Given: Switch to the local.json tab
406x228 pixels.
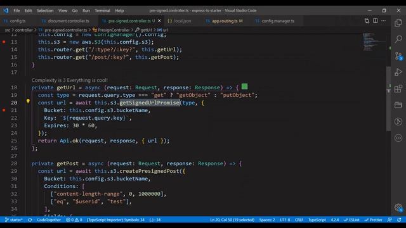Looking at the screenshot, I should (x=182, y=21).
